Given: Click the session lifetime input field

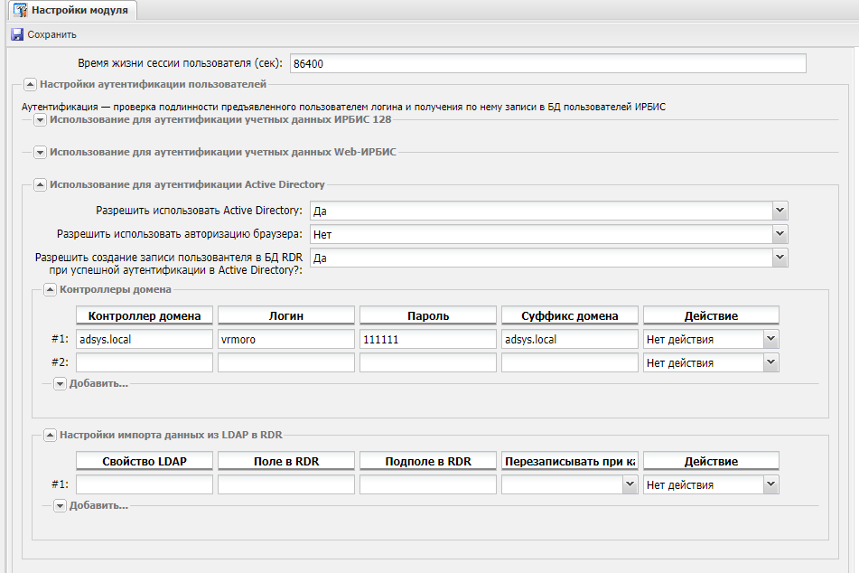Looking at the screenshot, I should point(546,64).
